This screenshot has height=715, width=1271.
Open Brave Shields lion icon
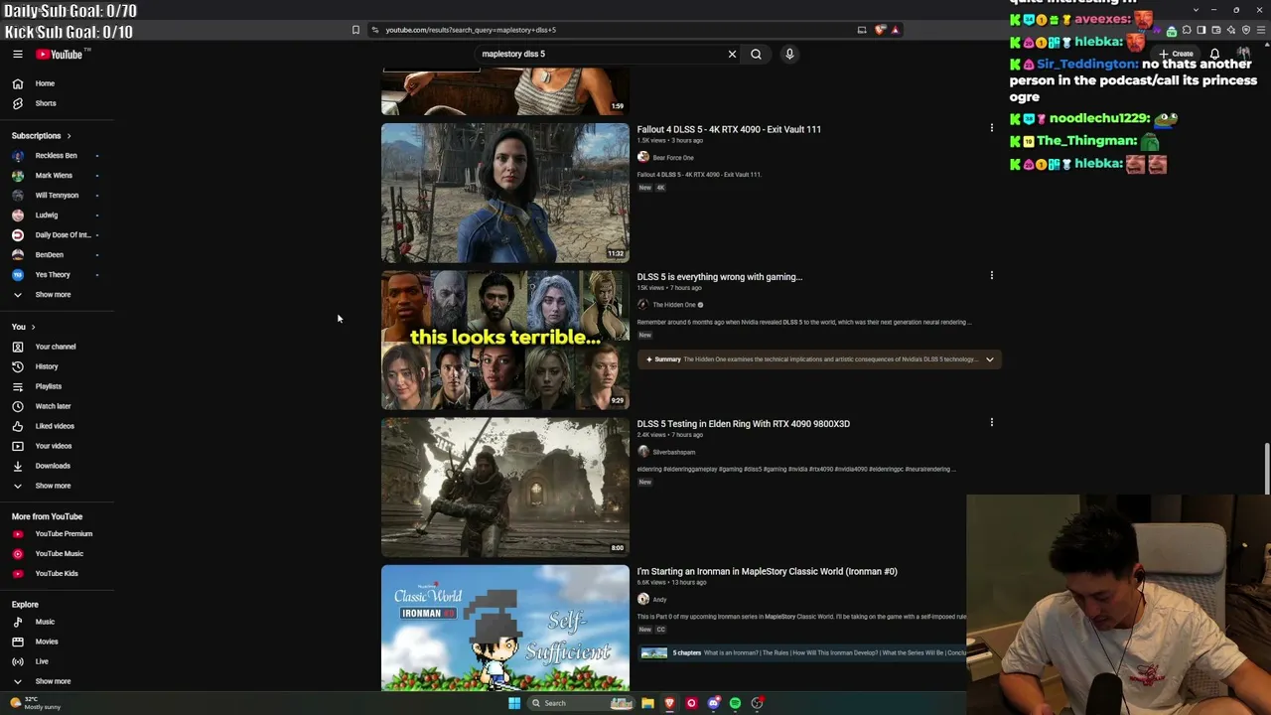pos(880,30)
